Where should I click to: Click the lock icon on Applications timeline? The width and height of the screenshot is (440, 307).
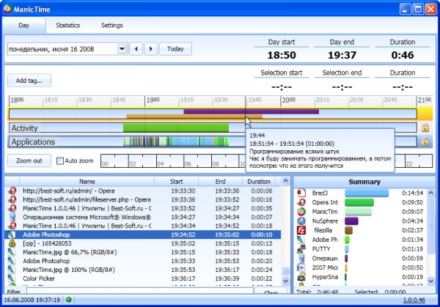click(425, 141)
